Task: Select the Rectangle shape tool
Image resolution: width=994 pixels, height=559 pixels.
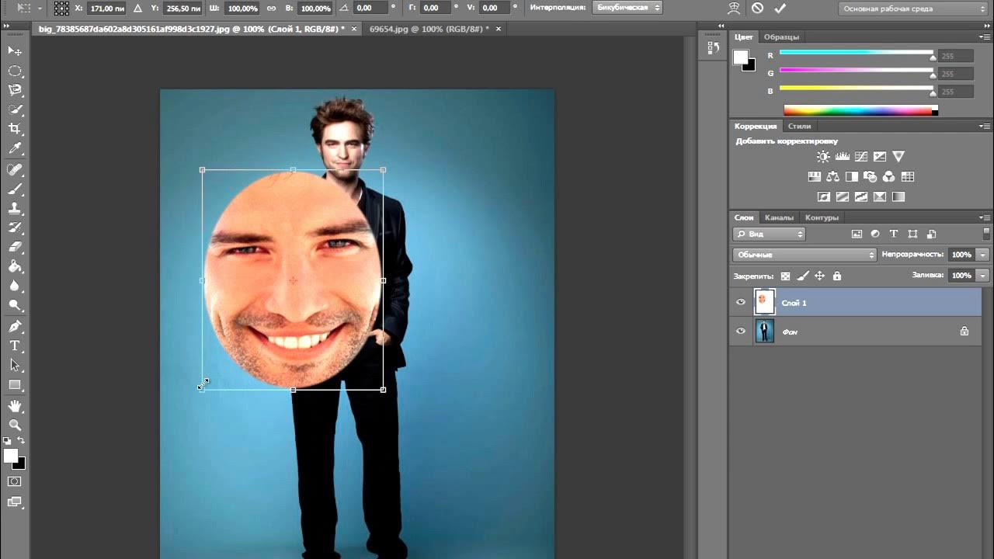Action: pos(15,384)
